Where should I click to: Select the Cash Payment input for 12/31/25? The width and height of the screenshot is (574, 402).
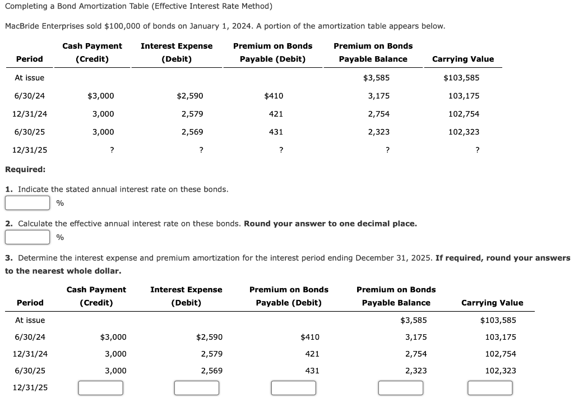pos(101,387)
